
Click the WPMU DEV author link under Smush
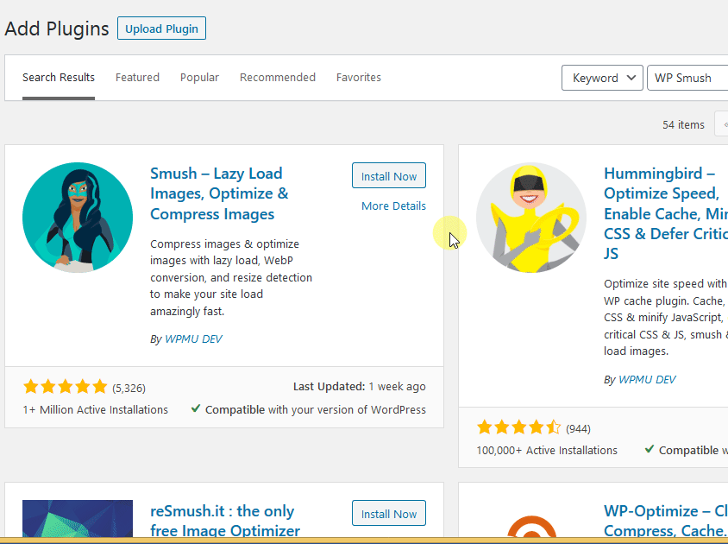point(193,339)
